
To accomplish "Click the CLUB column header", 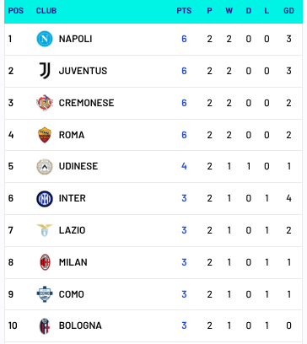I will 46,11.
